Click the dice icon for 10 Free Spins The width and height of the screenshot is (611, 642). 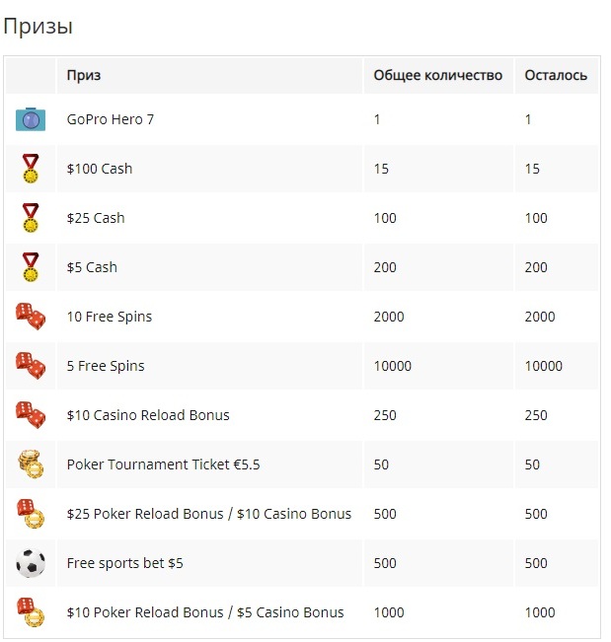[31, 317]
